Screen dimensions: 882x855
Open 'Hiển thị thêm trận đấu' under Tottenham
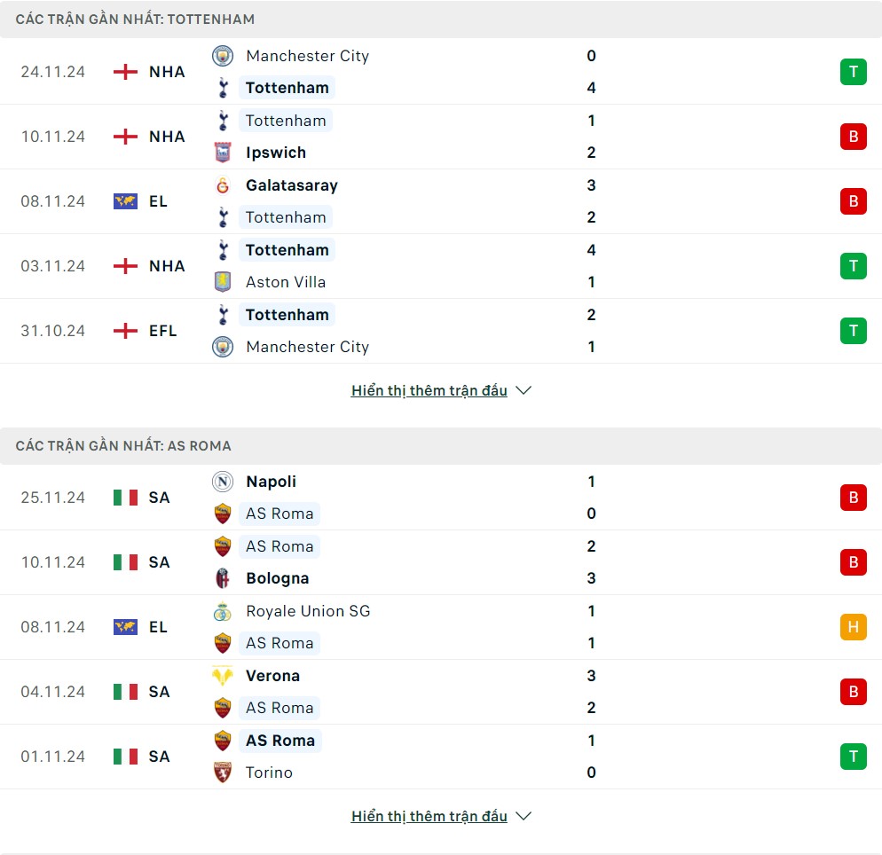pos(429,390)
